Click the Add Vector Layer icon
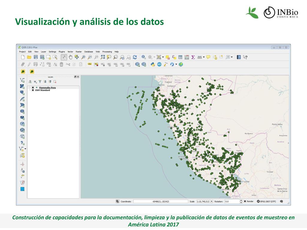 [22, 80]
